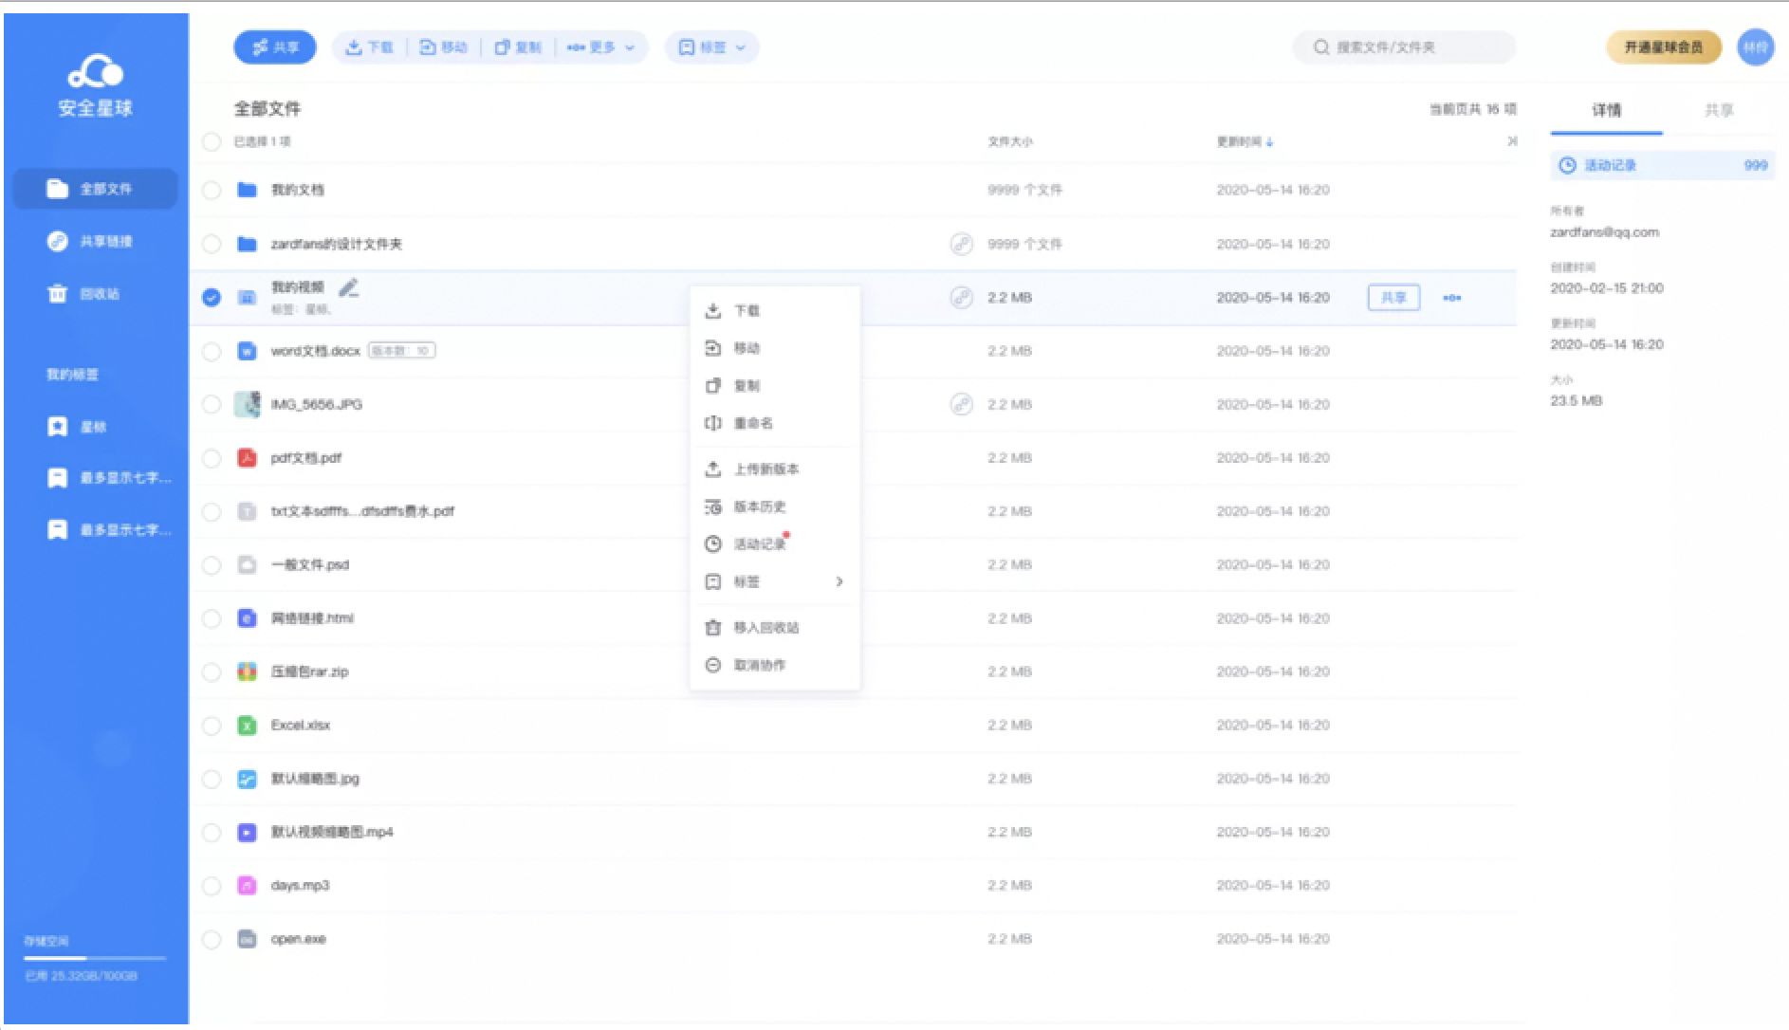
Task: Click the 复制 copy button in the top toolbar
Action: [518, 47]
